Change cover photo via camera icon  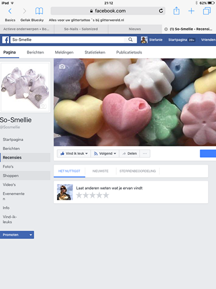[62, 66]
